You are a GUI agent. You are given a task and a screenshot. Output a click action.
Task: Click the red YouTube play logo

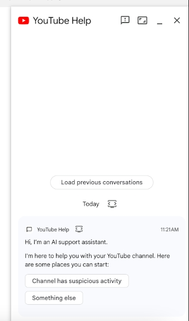(23, 21)
